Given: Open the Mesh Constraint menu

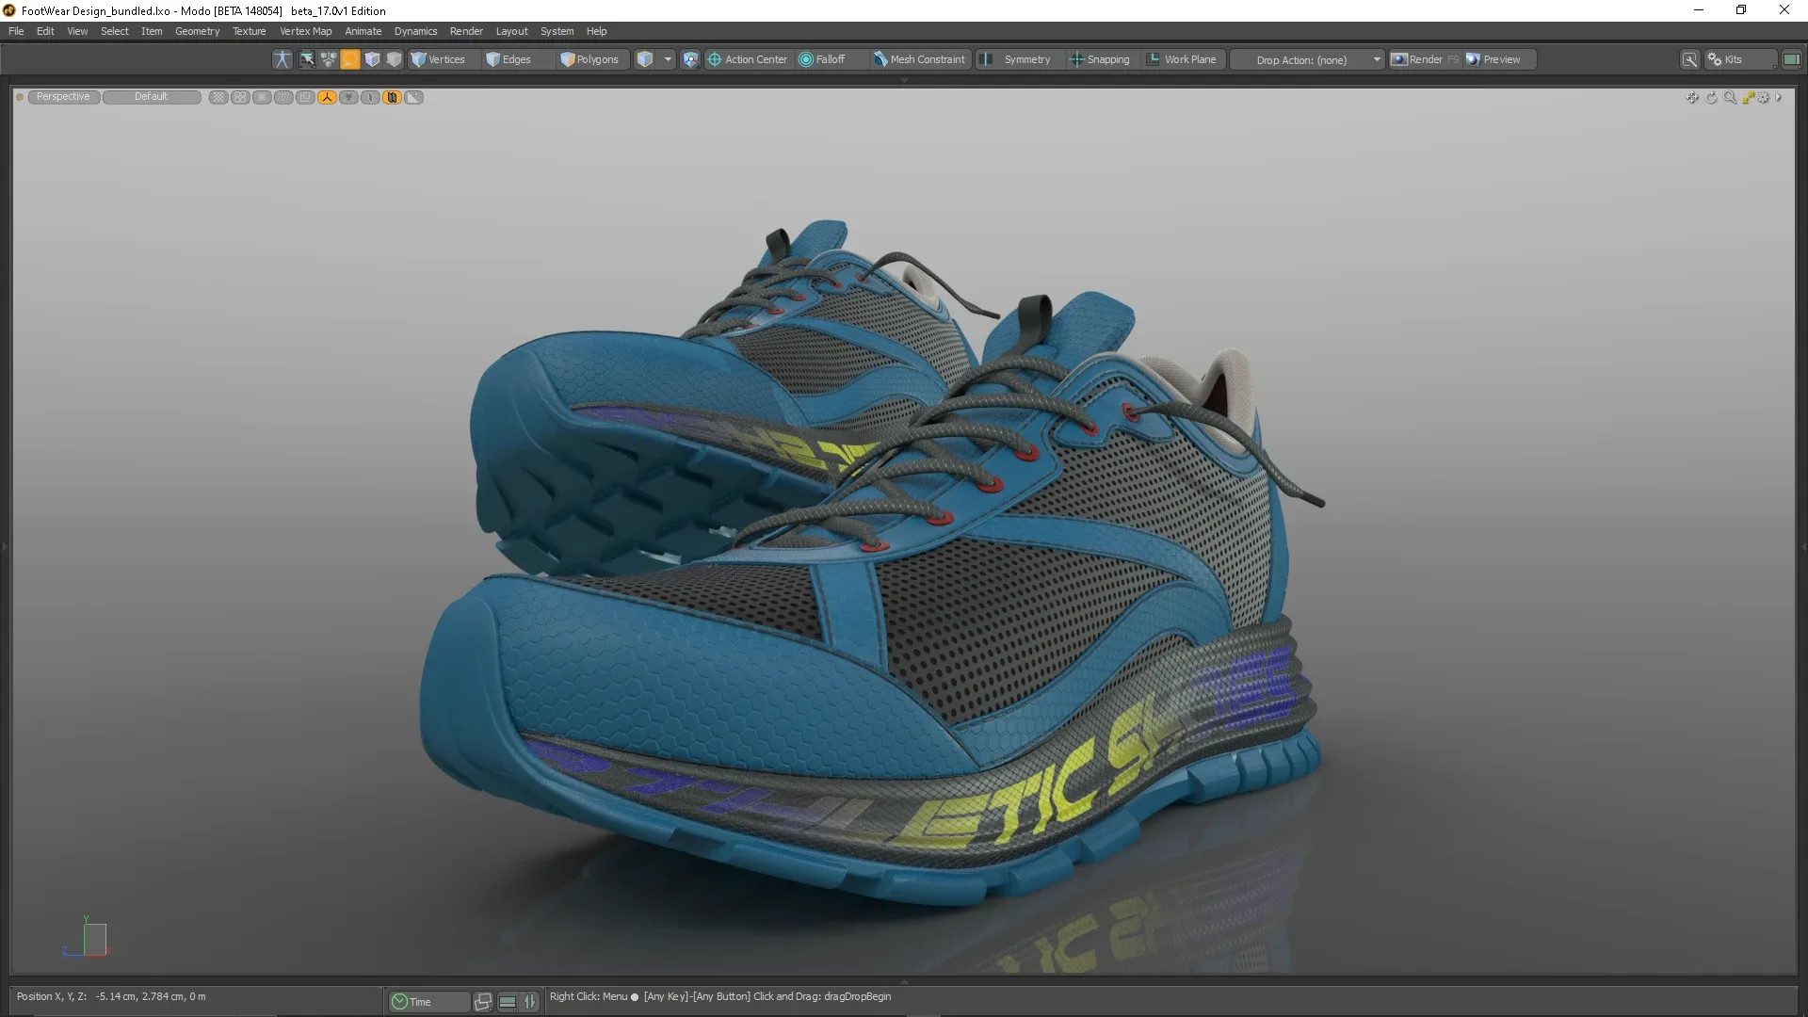Looking at the screenshot, I should pyautogui.click(x=919, y=59).
